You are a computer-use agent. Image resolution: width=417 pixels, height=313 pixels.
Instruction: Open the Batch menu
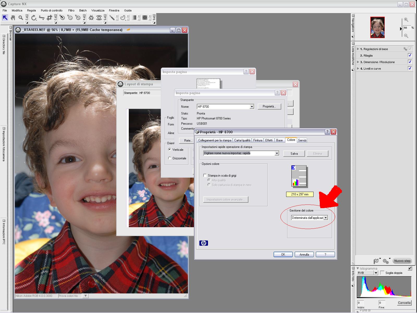point(83,10)
